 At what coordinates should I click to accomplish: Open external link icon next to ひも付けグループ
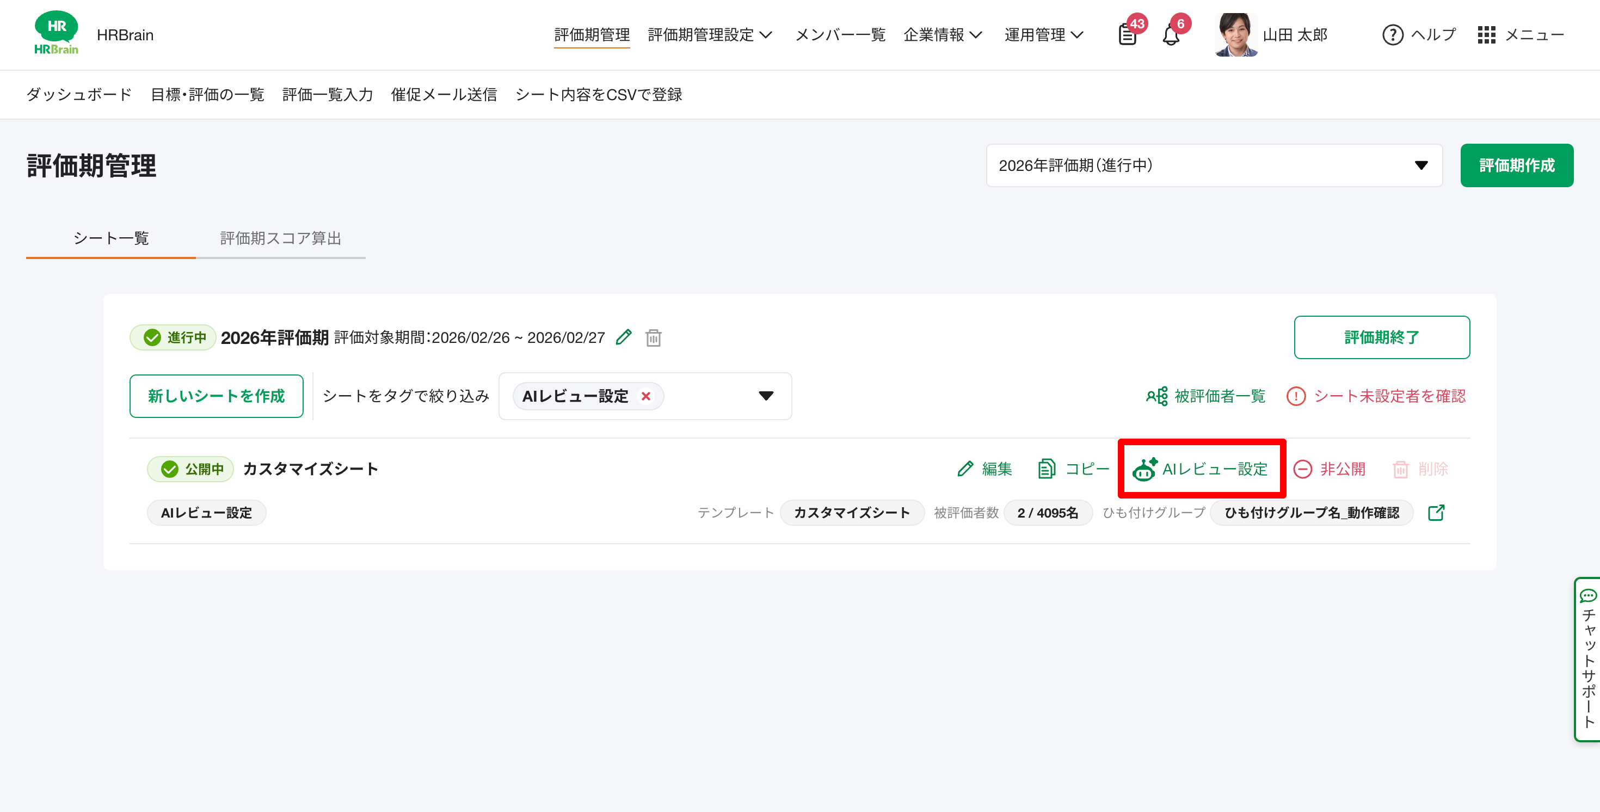point(1436,513)
